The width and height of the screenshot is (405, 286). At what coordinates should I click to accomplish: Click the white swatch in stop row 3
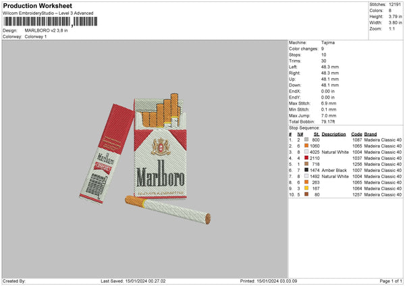tap(306, 152)
